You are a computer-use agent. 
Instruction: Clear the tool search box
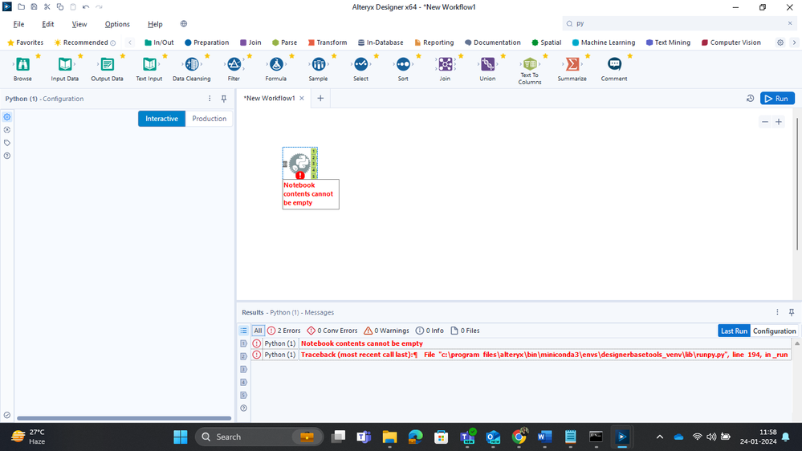point(790,23)
